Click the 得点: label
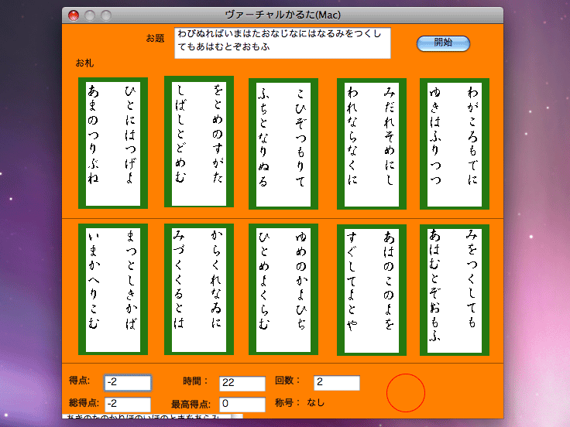Image resolution: width=570 pixels, height=427 pixels. (80, 381)
